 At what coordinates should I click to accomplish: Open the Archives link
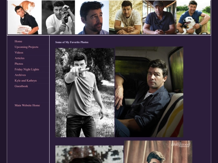[20, 75]
